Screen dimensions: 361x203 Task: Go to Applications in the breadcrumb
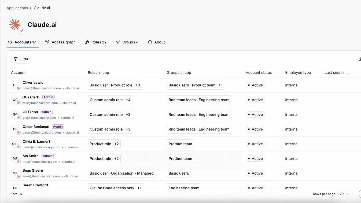pos(17,8)
